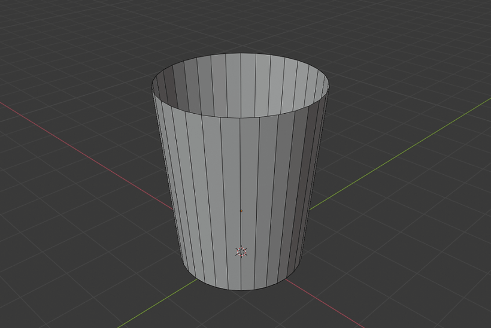
Task: Click the green axis line at lower left of cup
Action: coord(156,310)
